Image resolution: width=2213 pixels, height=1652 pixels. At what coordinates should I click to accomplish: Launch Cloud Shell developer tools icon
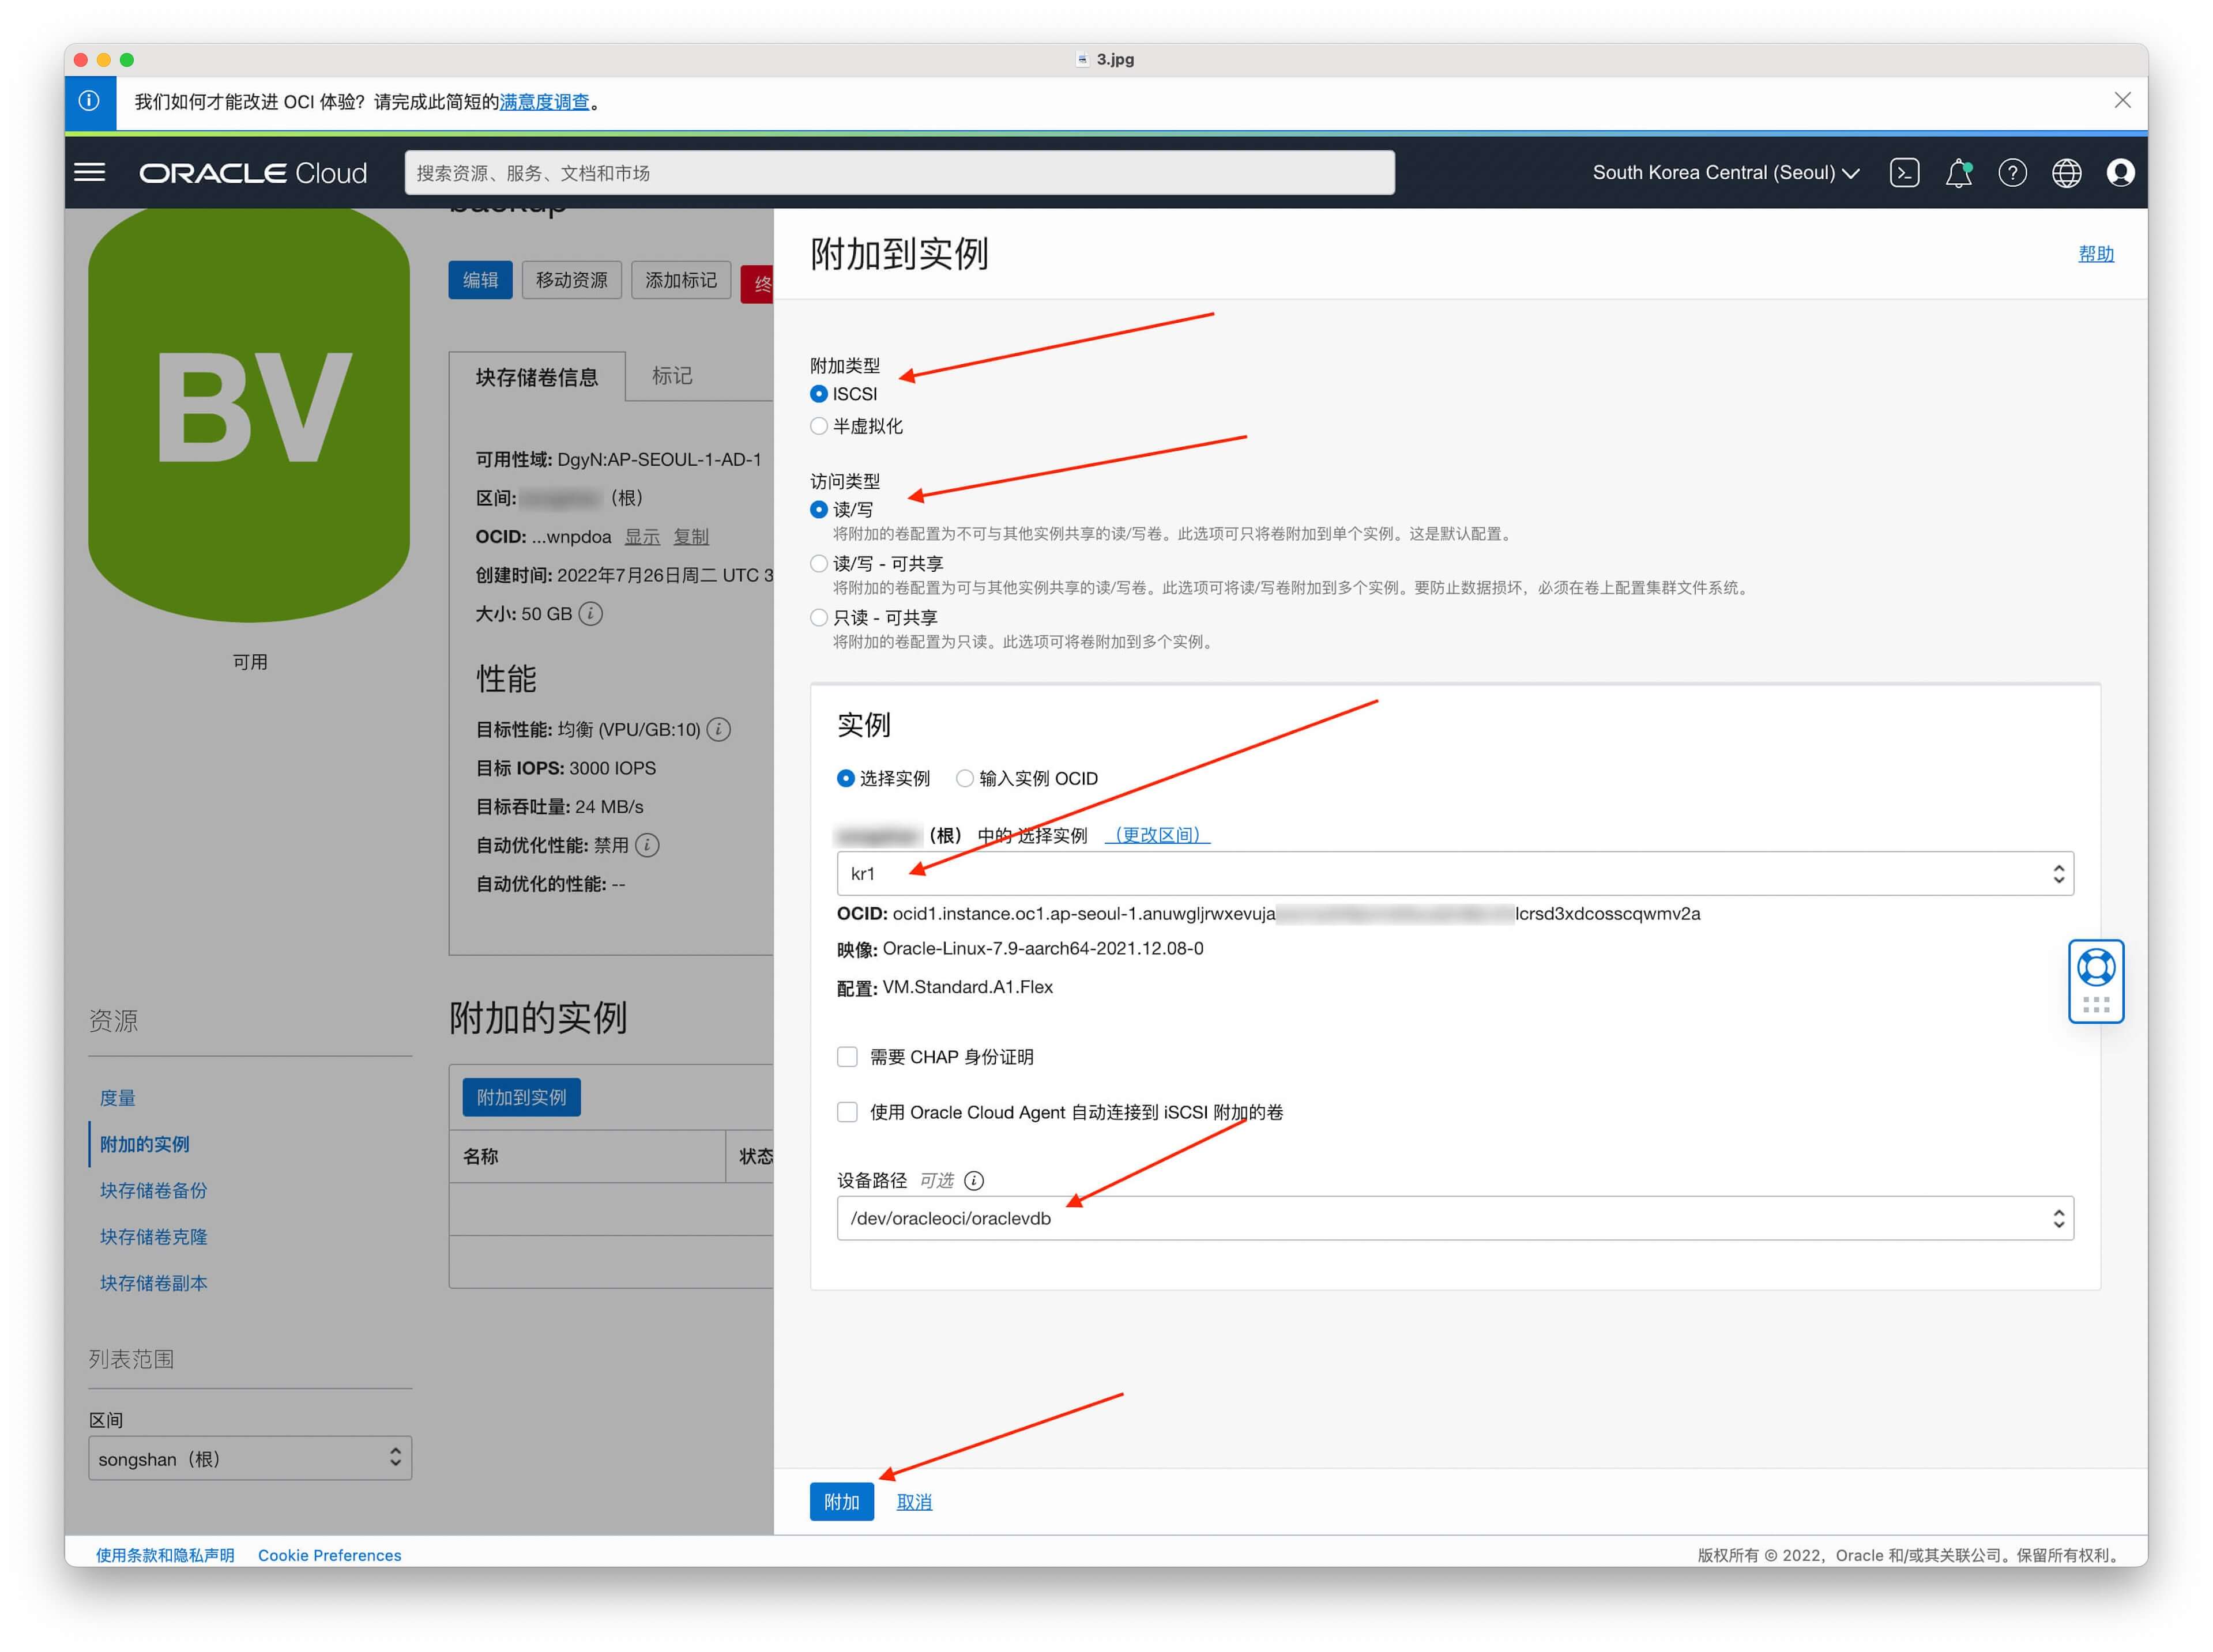click(1904, 173)
